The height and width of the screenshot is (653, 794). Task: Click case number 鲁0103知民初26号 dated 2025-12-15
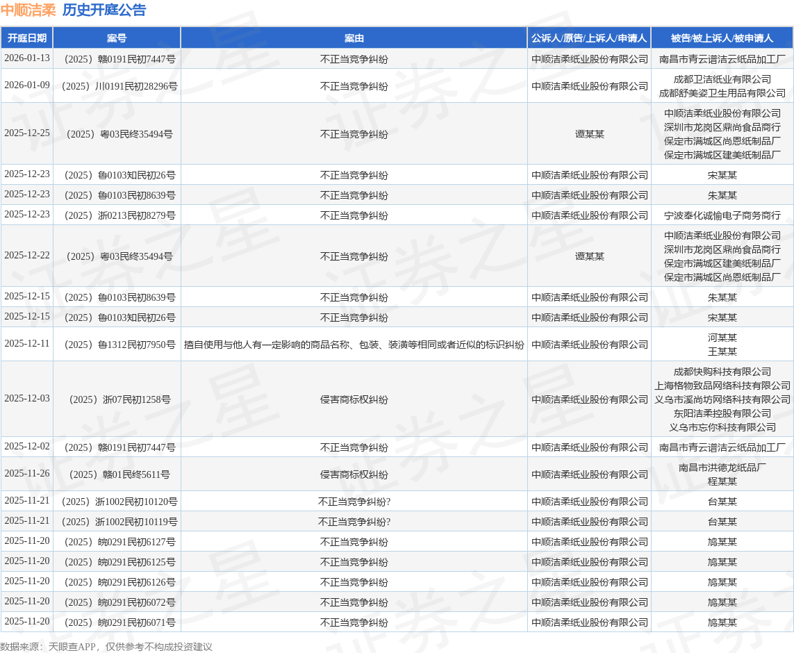(119, 318)
